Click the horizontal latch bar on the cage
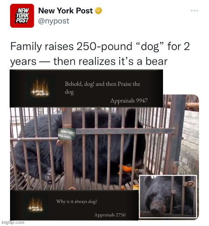The image size is (209, 226). click(x=125, y=131)
